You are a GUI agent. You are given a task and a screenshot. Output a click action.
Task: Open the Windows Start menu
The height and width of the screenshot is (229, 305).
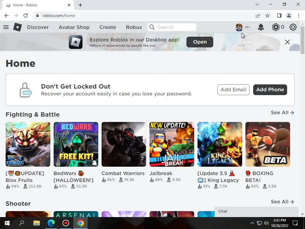point(7,223)
